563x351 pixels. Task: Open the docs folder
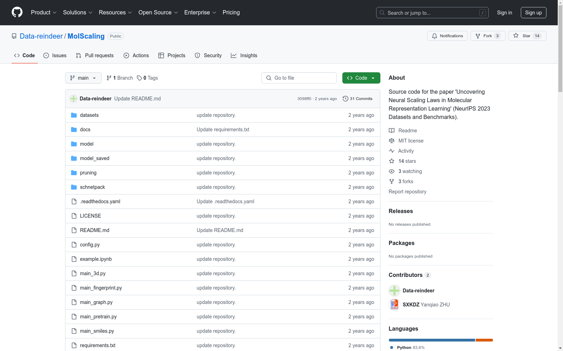tap(85, 130)
